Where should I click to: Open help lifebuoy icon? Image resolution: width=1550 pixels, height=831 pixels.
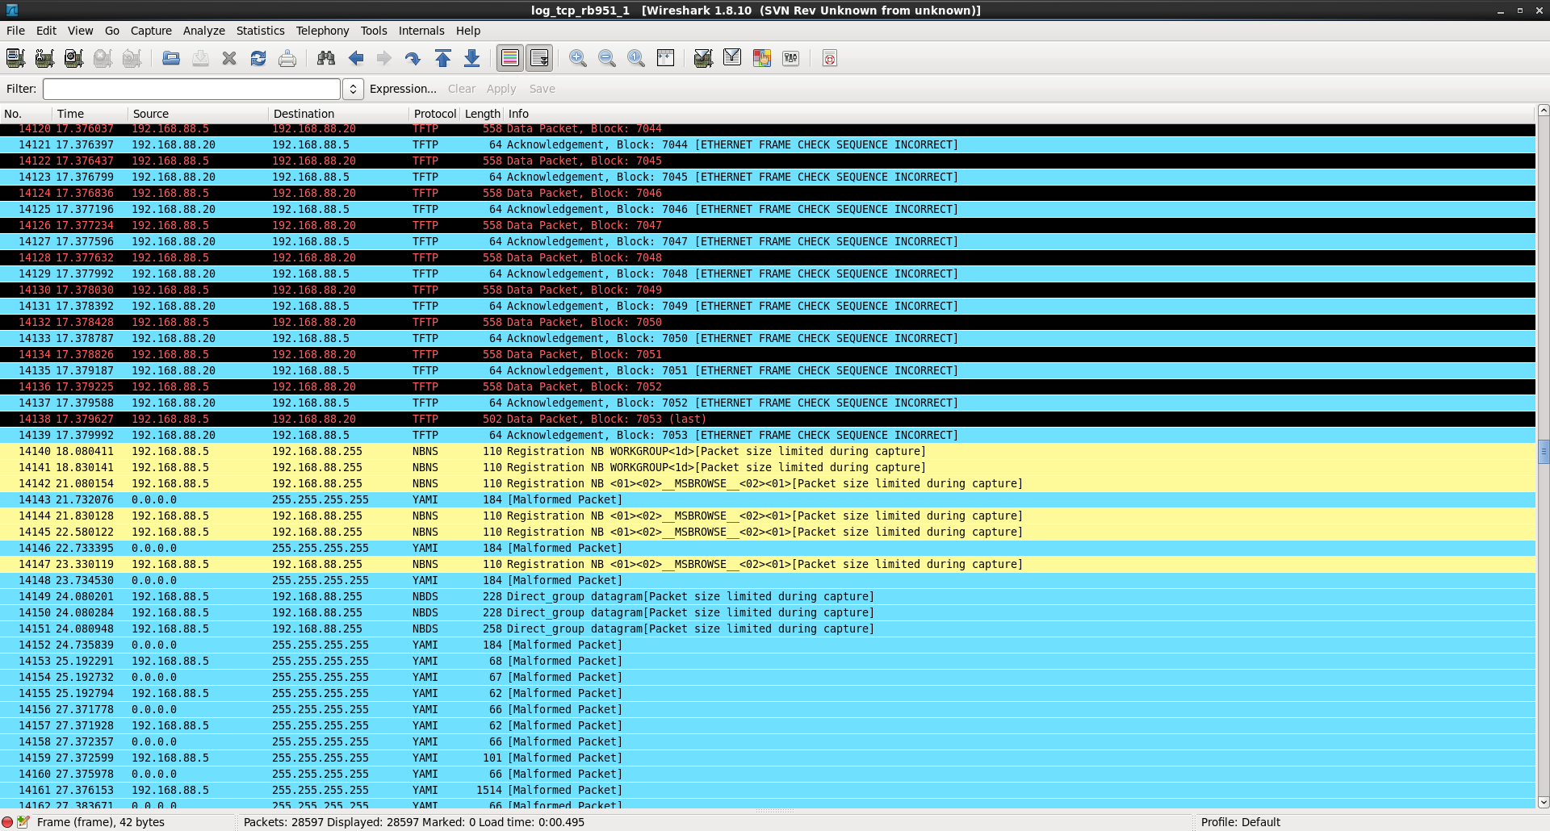pyautogui.click(x=829, y=58)
